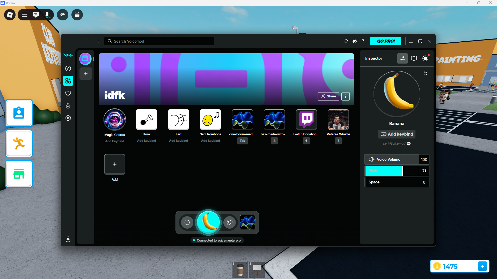497x279 pixels.
Task: Play the Fart sound
Action: (179, 119)
